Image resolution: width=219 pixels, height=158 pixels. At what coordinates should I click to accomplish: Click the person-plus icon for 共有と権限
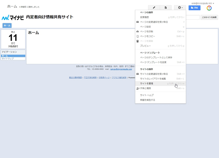[138, 88]
